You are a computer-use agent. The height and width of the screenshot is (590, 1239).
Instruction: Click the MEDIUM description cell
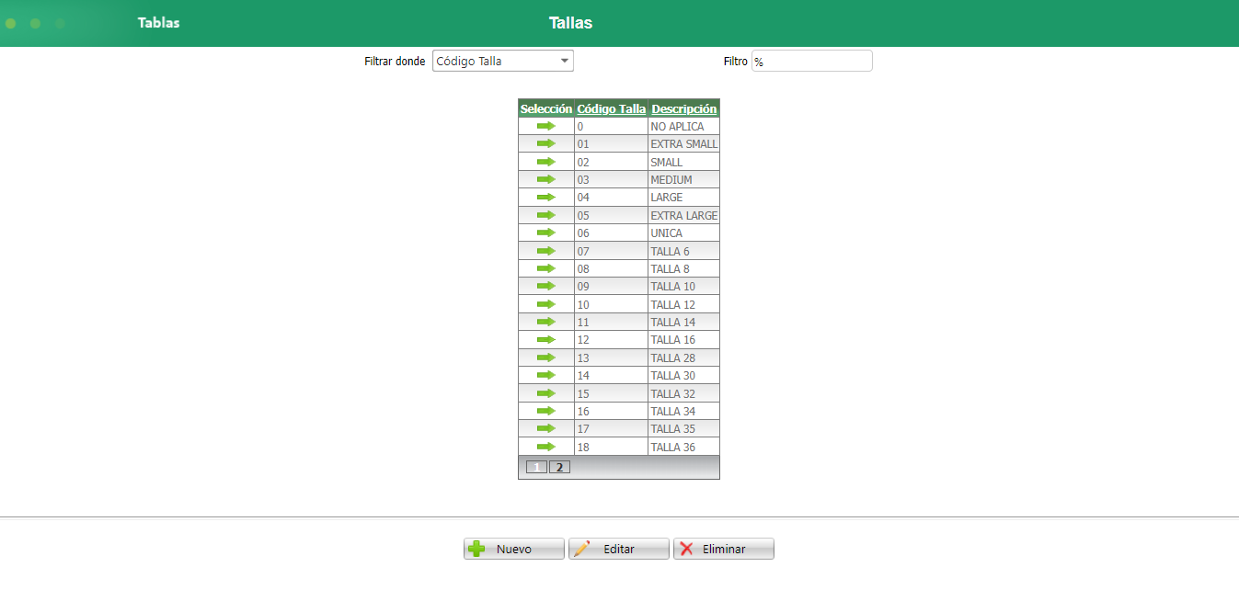[683, 180]
